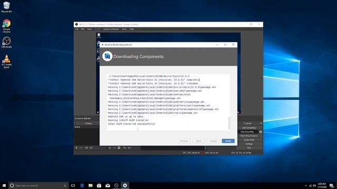Enable Studio Mode in OBS Controls
Screen dimensions: 337x189
[249, 140]
